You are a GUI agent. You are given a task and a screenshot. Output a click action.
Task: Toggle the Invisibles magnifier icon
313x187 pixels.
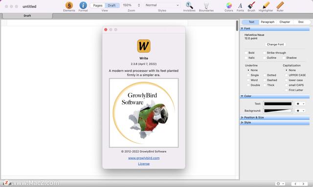click(x=189, y=5)
